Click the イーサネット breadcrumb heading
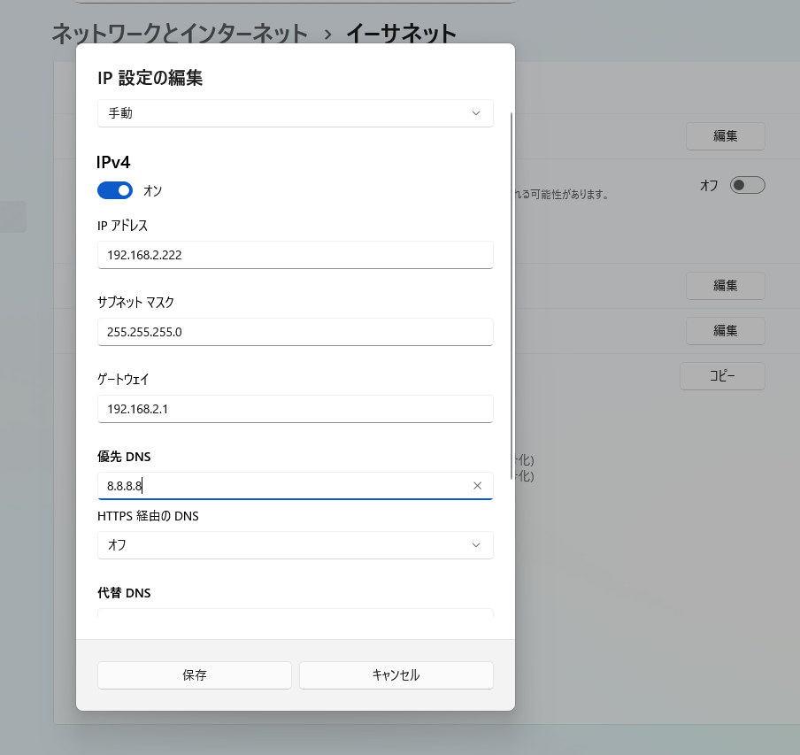This screenshot has height=755, width=800. click(401, 34)
